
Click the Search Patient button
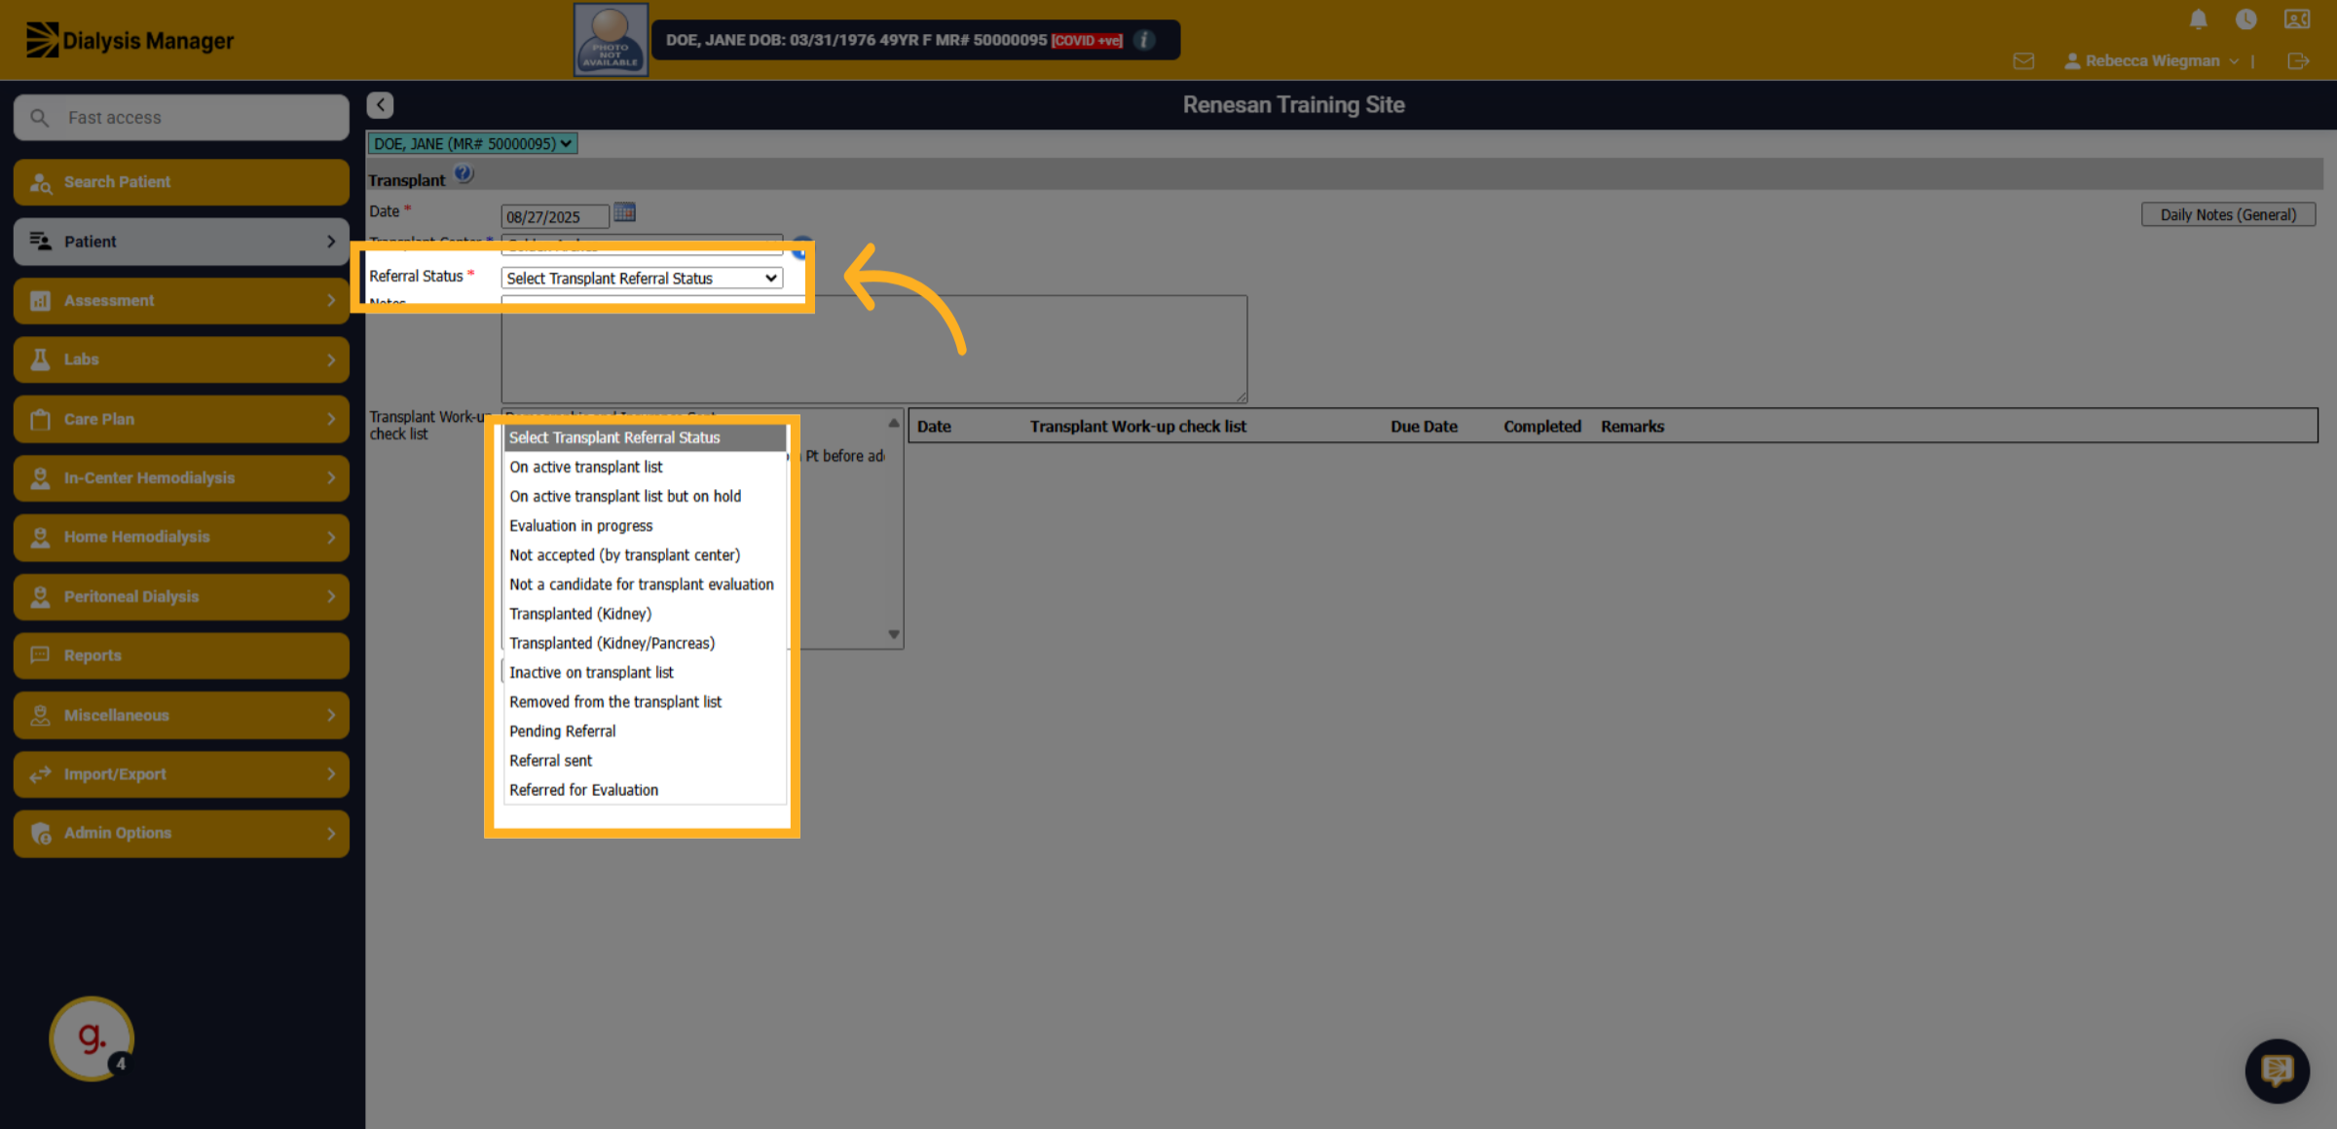[x=181, y=182]
